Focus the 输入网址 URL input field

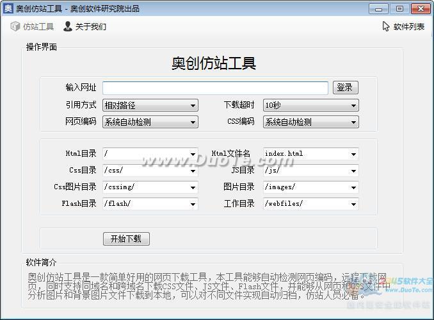215,88
